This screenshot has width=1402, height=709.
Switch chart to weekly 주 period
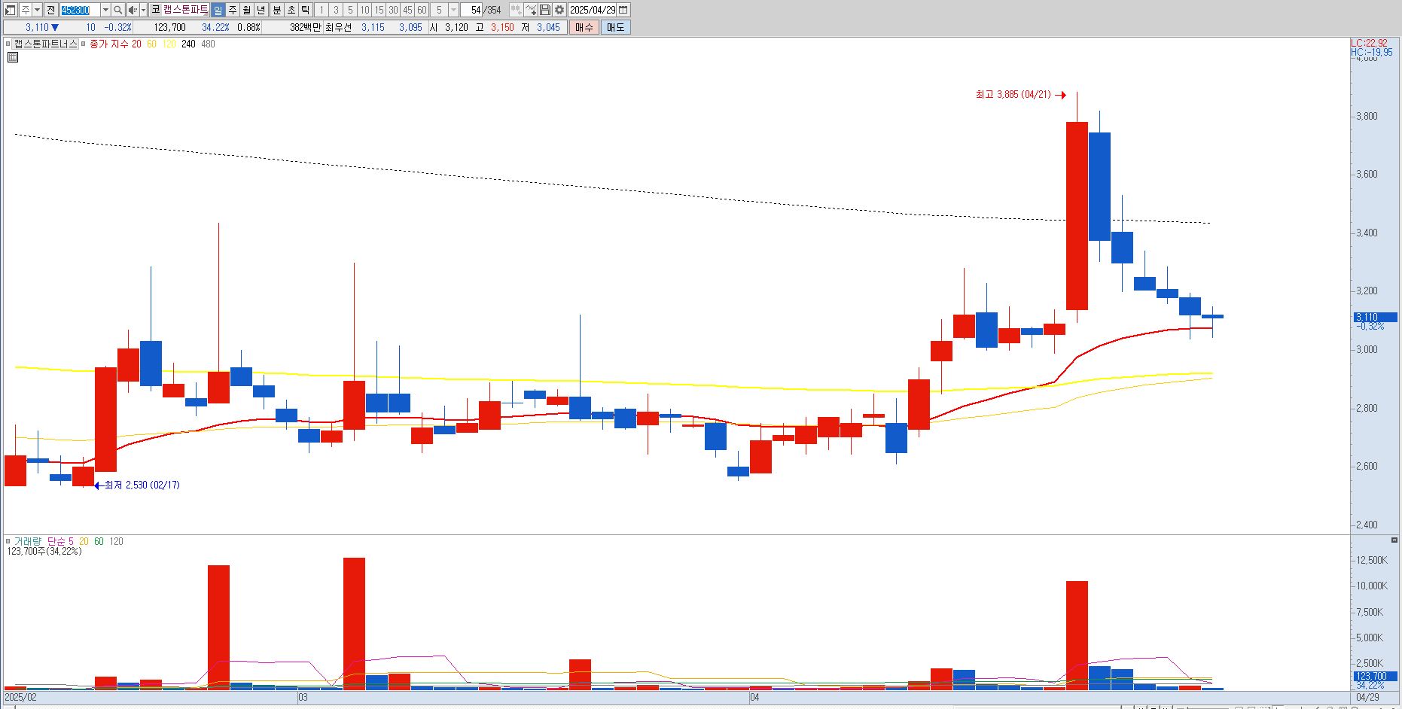pos(232,10)
